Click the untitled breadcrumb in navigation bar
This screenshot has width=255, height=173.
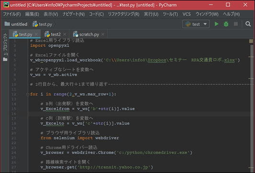coord(16,24)
